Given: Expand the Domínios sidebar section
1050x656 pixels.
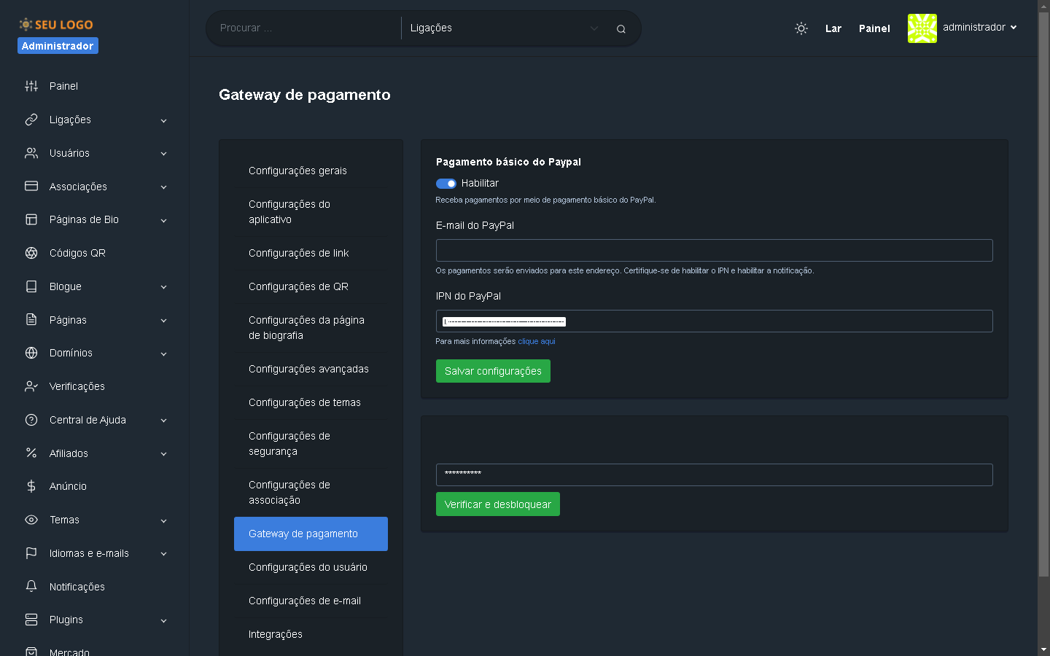Looking at the screenshot, I should click(95, 353).
